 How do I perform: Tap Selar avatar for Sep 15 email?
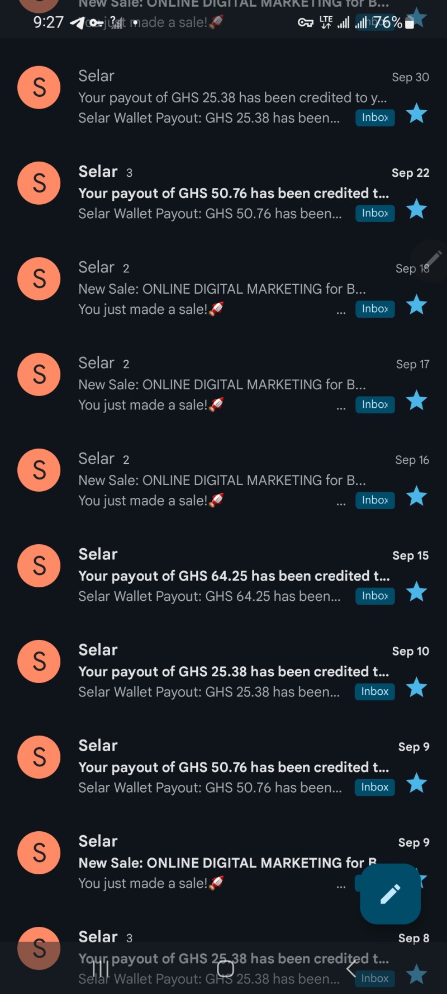[x=39, y=566]
